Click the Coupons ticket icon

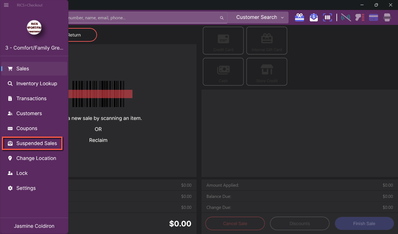tap(10, 129)
